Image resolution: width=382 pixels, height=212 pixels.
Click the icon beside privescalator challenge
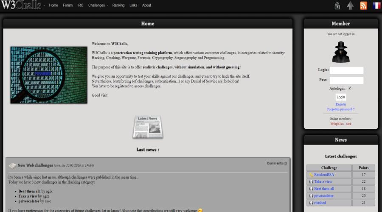click(311, 196)
